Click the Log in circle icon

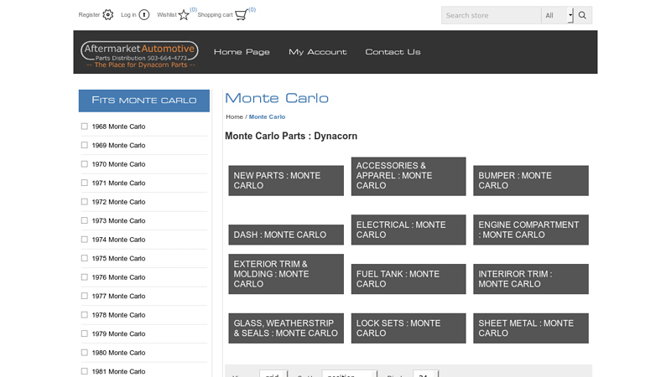144,15
